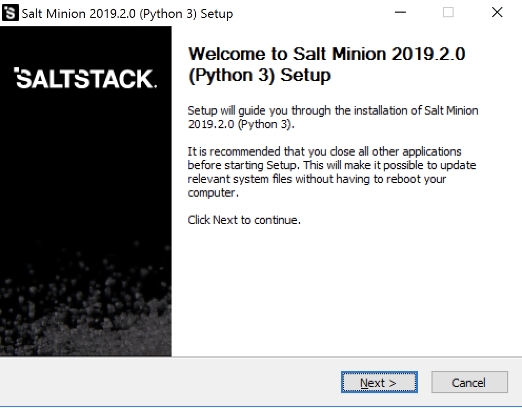Click the greyed-out maximize window icon
Viewport: 522px width, 408px height.
coord(448,13)
